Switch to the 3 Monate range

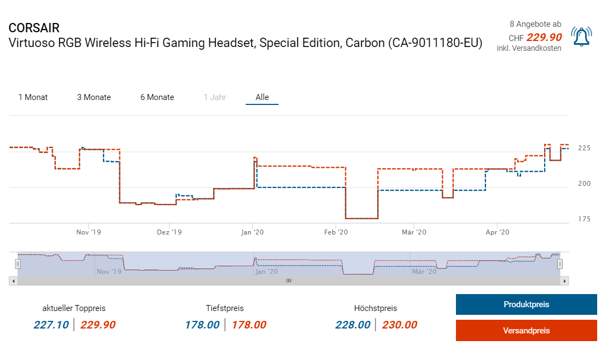(x=94, y=97)
